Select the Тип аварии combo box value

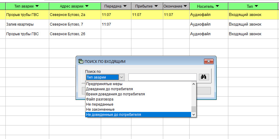click(102, 77)
